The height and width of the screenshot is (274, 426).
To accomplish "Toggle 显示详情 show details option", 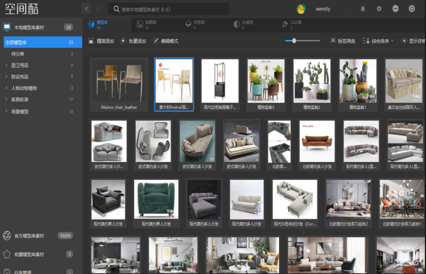I will tap(413, 41).
